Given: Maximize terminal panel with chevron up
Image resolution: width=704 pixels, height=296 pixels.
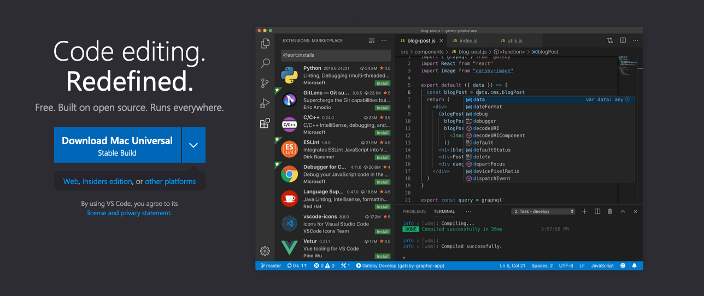Looking at the screenshot, I should click(623, 211).
